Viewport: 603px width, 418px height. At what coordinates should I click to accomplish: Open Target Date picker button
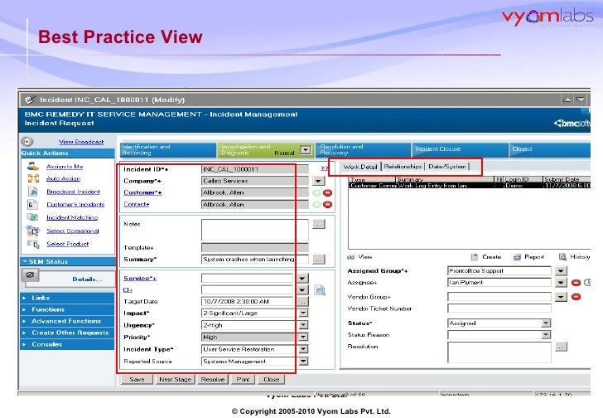coord(303,301)
